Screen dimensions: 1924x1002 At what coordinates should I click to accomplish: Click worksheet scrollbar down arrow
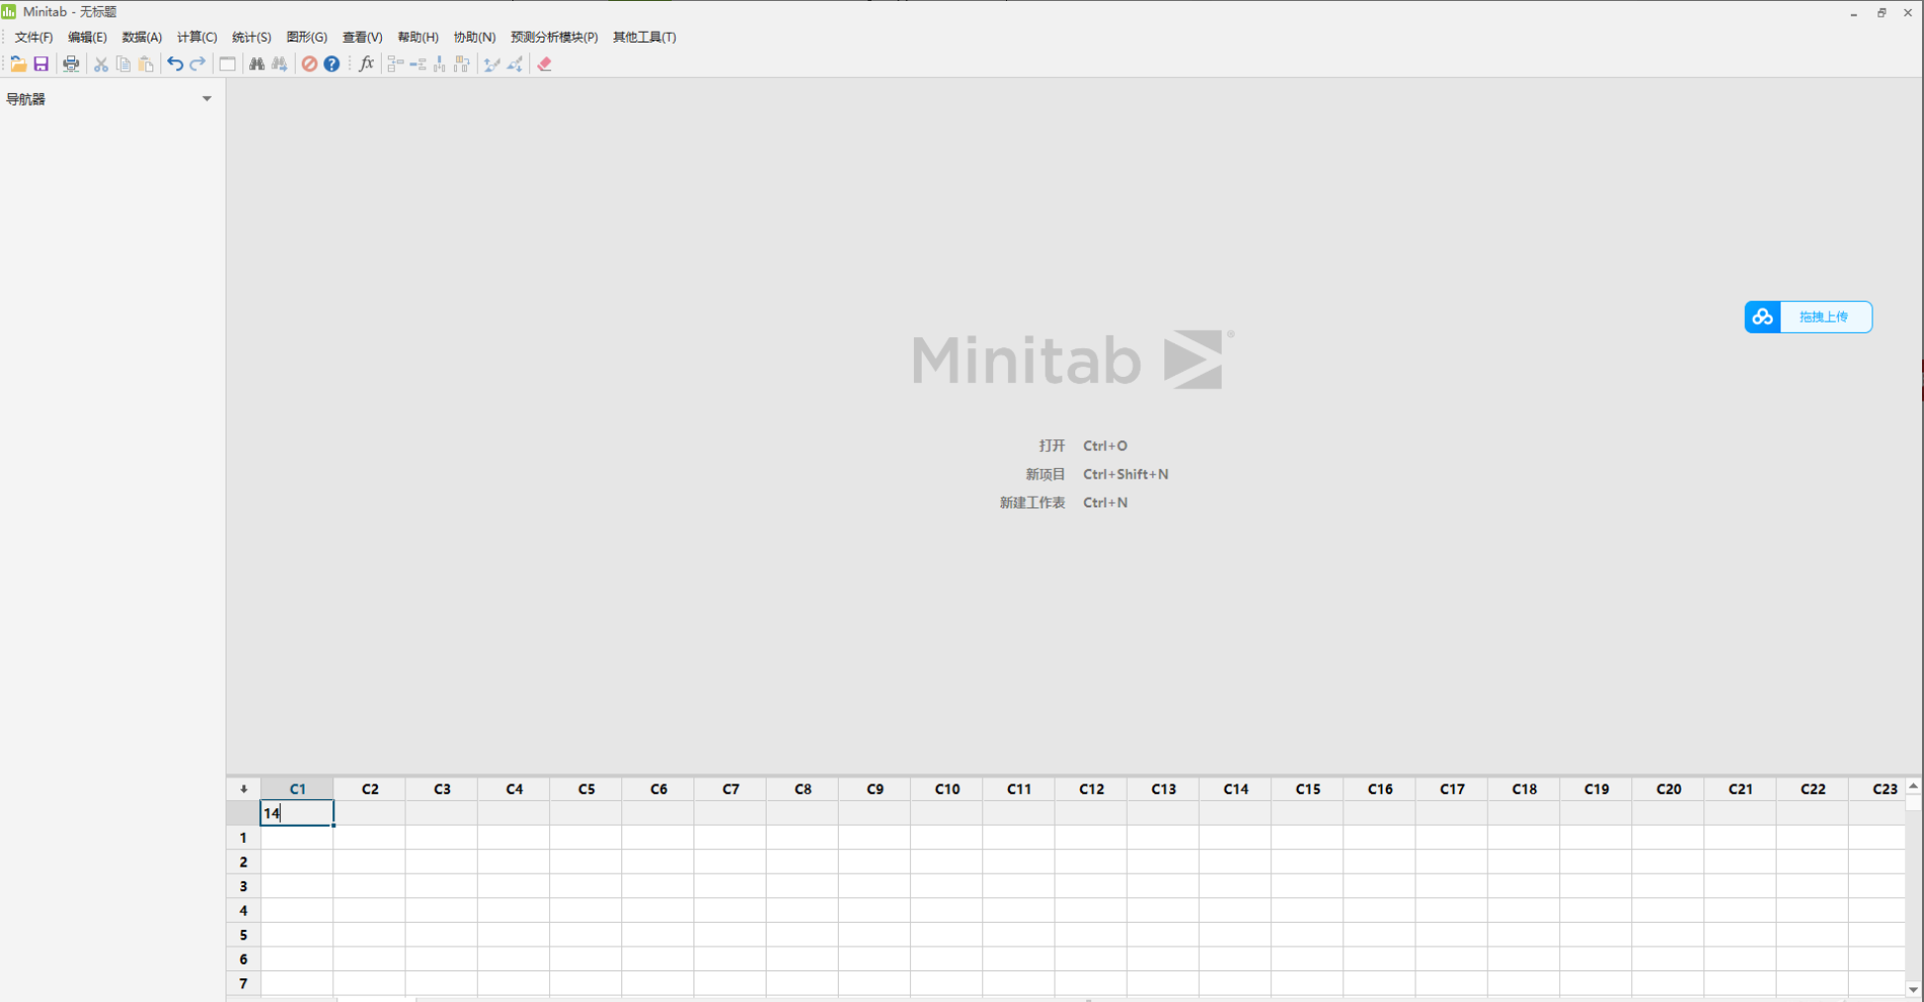(x=1913, y=989)
